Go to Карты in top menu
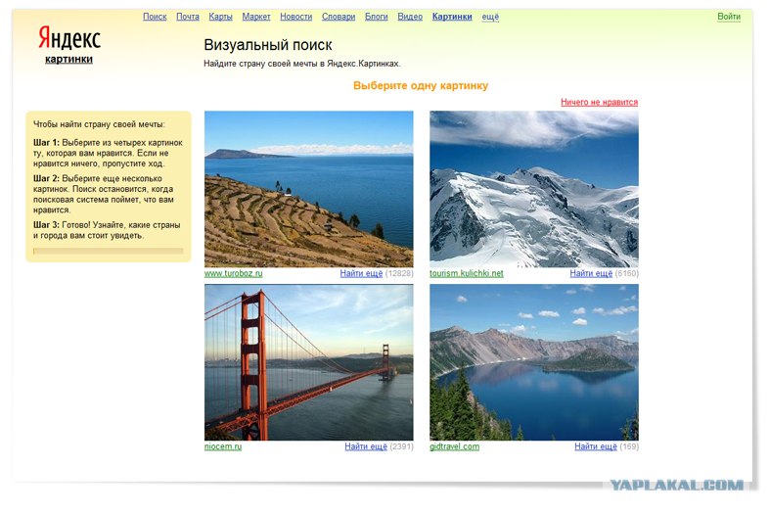This screenshot has width=769, height=514. pyautogui.click(x=220, y=17)
